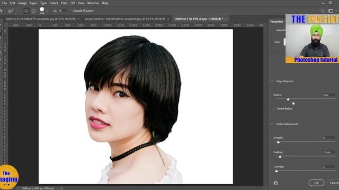Open the Layer menu
This screenshot has height=190, width=339.
[x=33, y=3]
